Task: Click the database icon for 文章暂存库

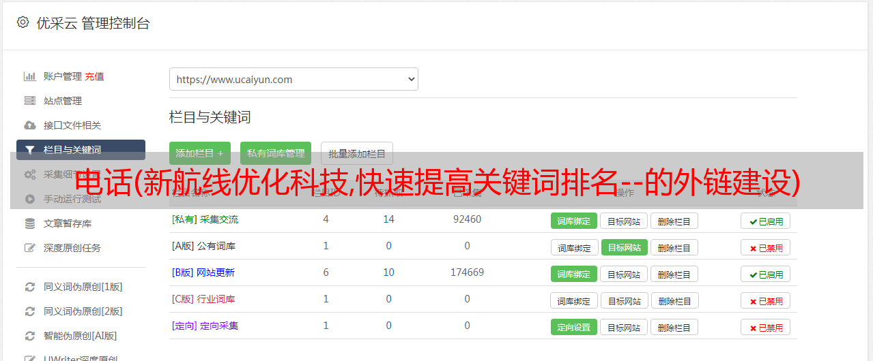Action: (30, 223)
